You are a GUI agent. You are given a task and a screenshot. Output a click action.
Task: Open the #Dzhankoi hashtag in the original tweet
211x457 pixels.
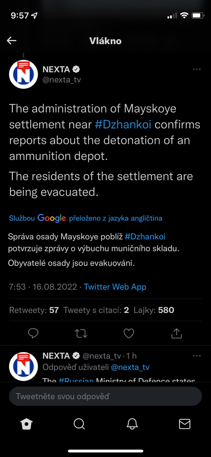[123, 125]
